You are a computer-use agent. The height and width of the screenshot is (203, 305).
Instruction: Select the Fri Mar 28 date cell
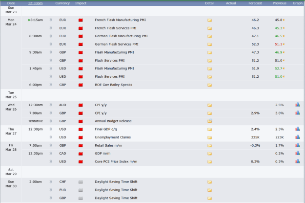[x=11, y=147]
